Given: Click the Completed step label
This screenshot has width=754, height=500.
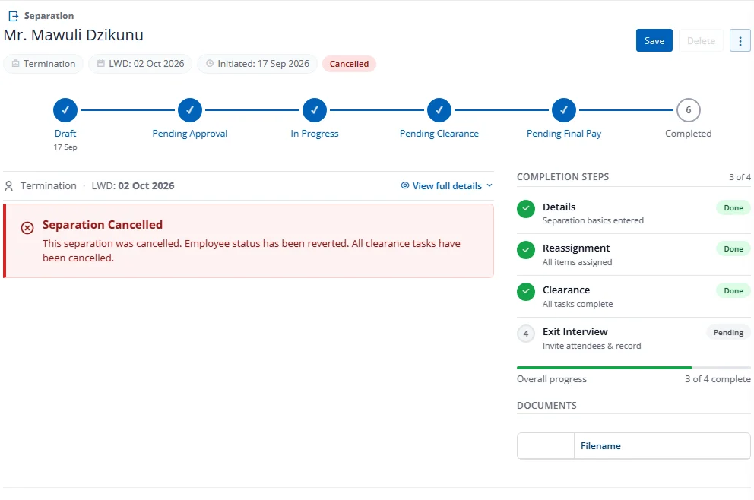Looking at the screenshot, I should tap(688, 134).
